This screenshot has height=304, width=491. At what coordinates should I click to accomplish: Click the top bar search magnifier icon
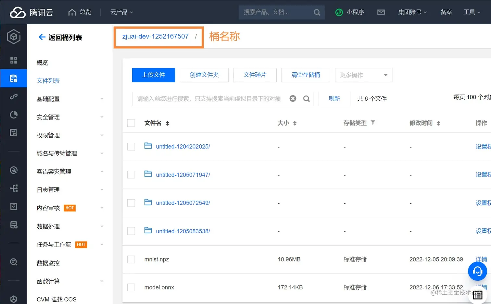coord(317,12)
